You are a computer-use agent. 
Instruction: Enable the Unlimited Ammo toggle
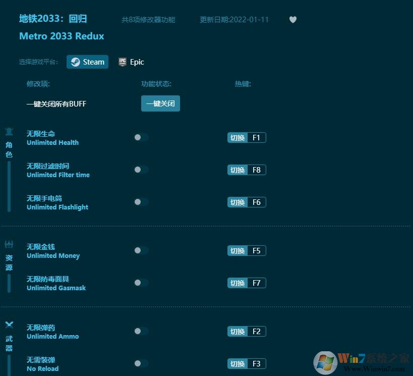click(x=141, y=331)
